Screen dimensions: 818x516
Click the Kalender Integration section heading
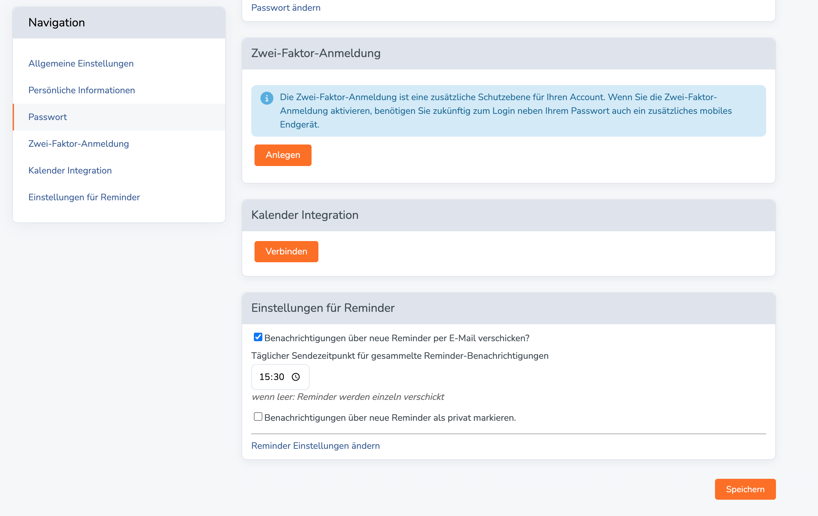(x=304, y=215)
